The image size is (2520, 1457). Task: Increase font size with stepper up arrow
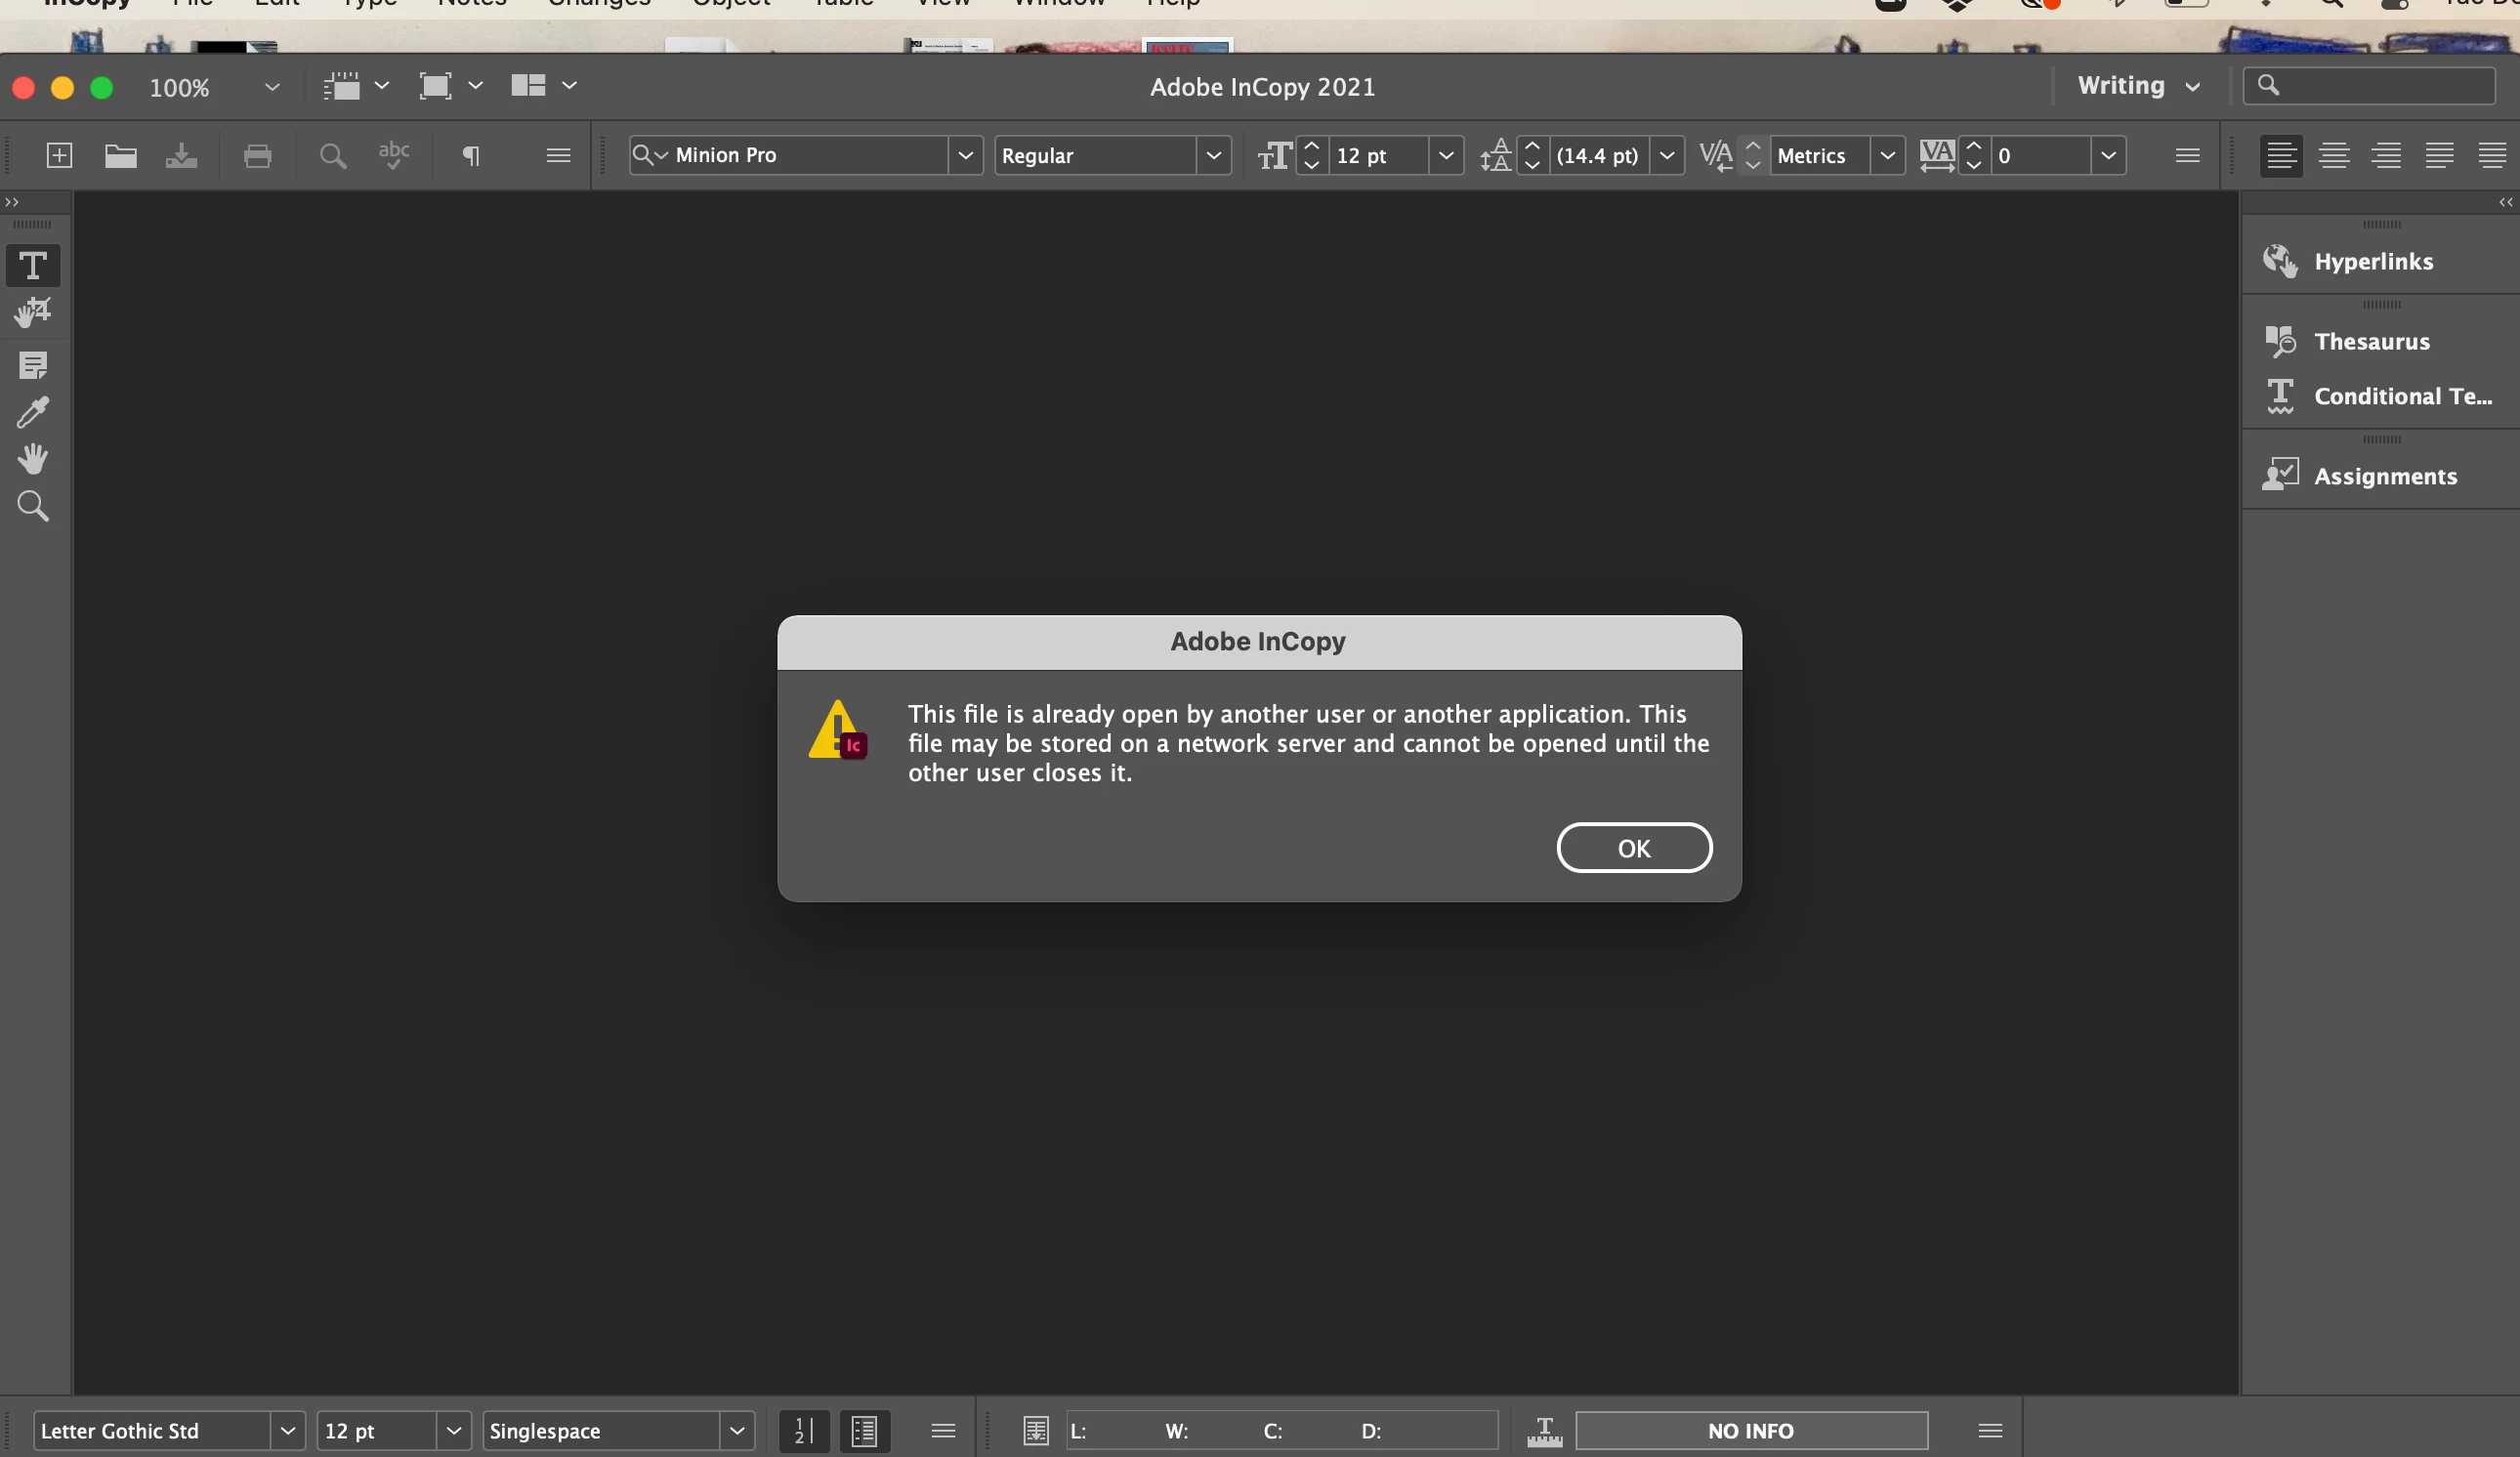(1312, 146)
